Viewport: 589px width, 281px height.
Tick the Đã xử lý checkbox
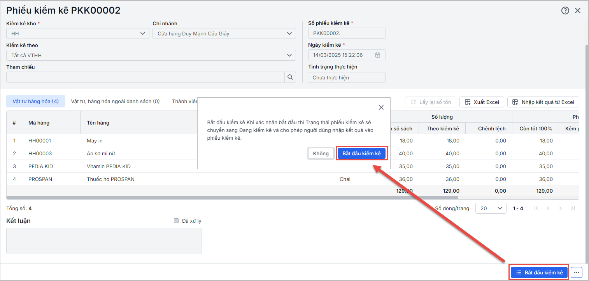point(176,221)
